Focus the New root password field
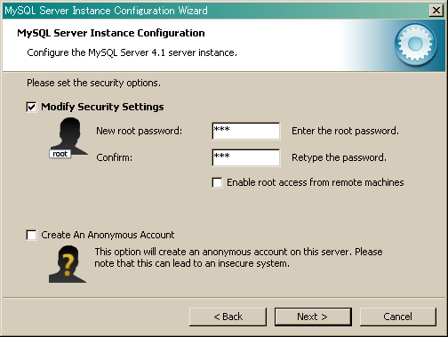 tap(246, 131)
